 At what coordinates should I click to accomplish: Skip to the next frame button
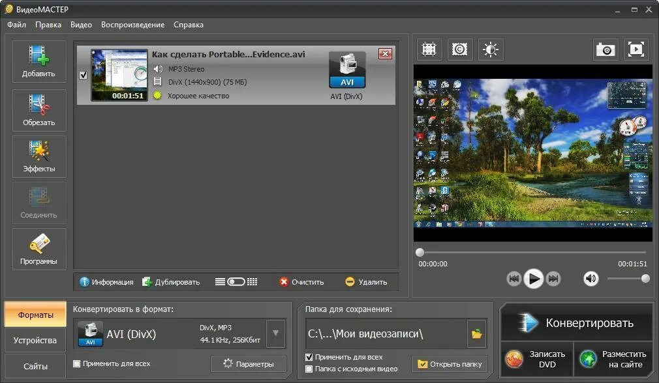click(553, 279)
